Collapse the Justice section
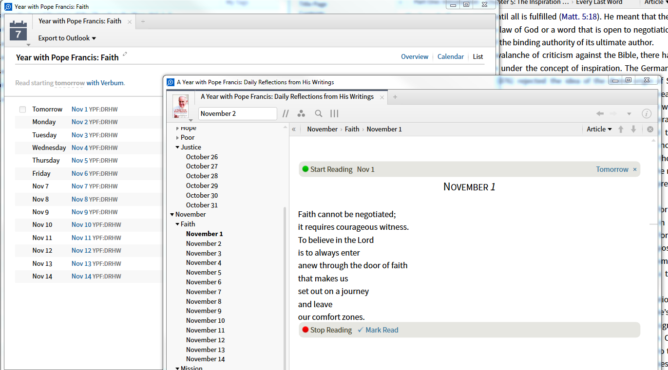Image resolution: width=668 pixels, height=370 pixels. [x=177, y=147]
